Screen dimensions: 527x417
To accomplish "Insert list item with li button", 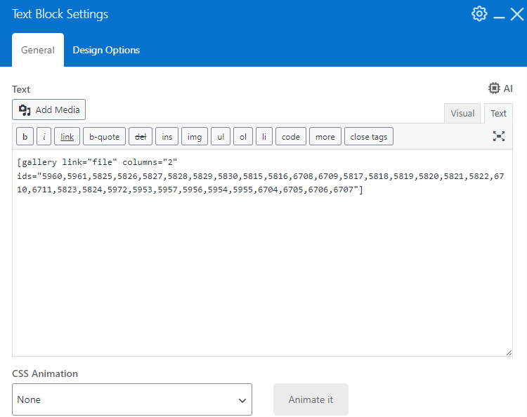I will point(264,137).
